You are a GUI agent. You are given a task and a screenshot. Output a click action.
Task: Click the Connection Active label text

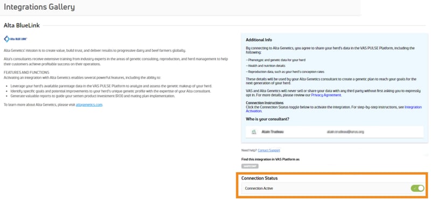[x=259, y=188]
